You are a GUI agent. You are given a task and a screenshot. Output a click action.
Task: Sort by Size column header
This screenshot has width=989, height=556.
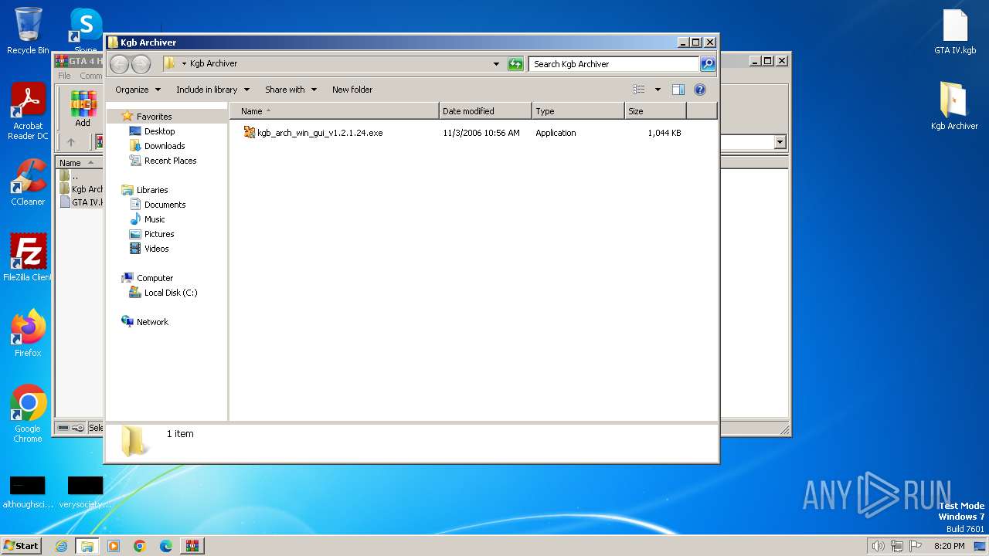click(655, 111)
